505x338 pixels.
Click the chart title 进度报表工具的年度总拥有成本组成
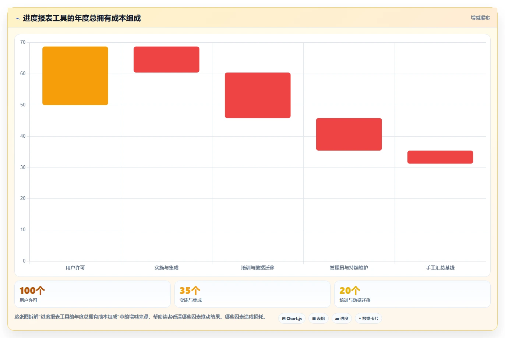tap(82, 18)
